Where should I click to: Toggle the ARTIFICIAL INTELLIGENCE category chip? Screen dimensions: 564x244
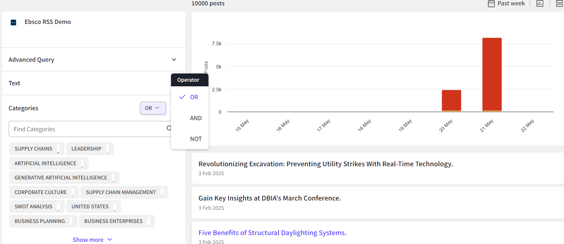(45, 163)
